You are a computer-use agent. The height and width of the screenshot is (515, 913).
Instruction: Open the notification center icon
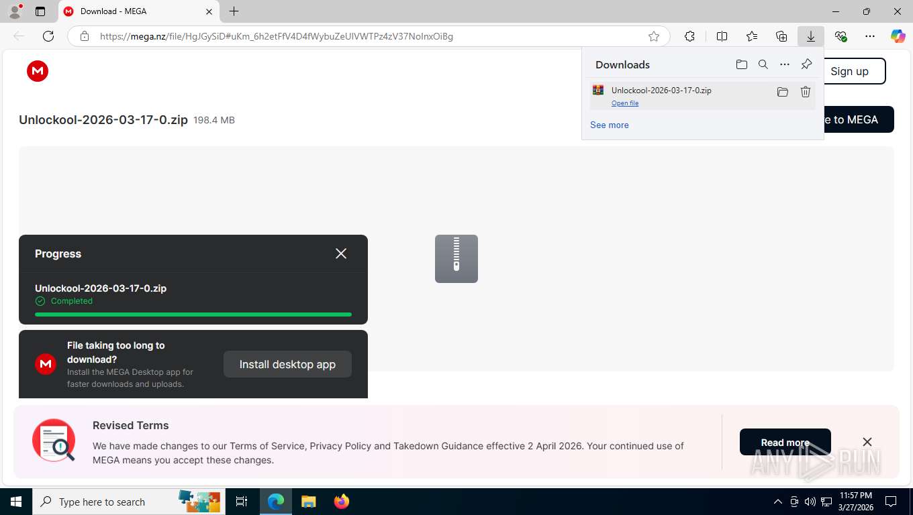coord(891,502)
